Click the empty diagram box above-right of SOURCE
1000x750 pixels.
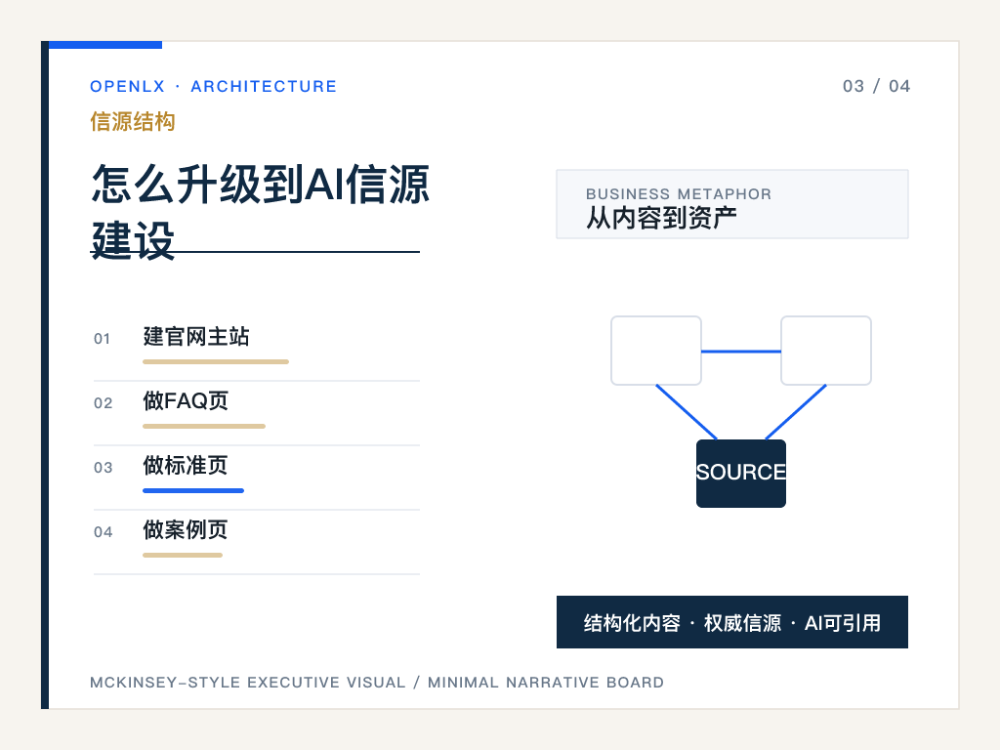[x=826, y=351]
